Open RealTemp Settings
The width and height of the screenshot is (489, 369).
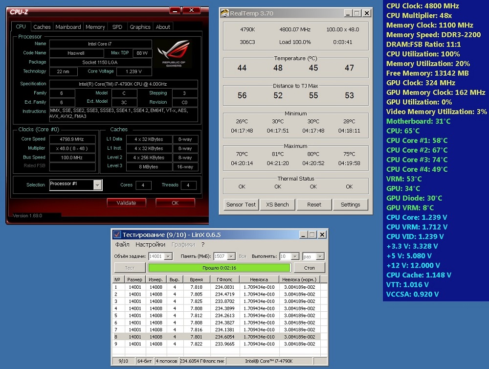click(350, 205)
